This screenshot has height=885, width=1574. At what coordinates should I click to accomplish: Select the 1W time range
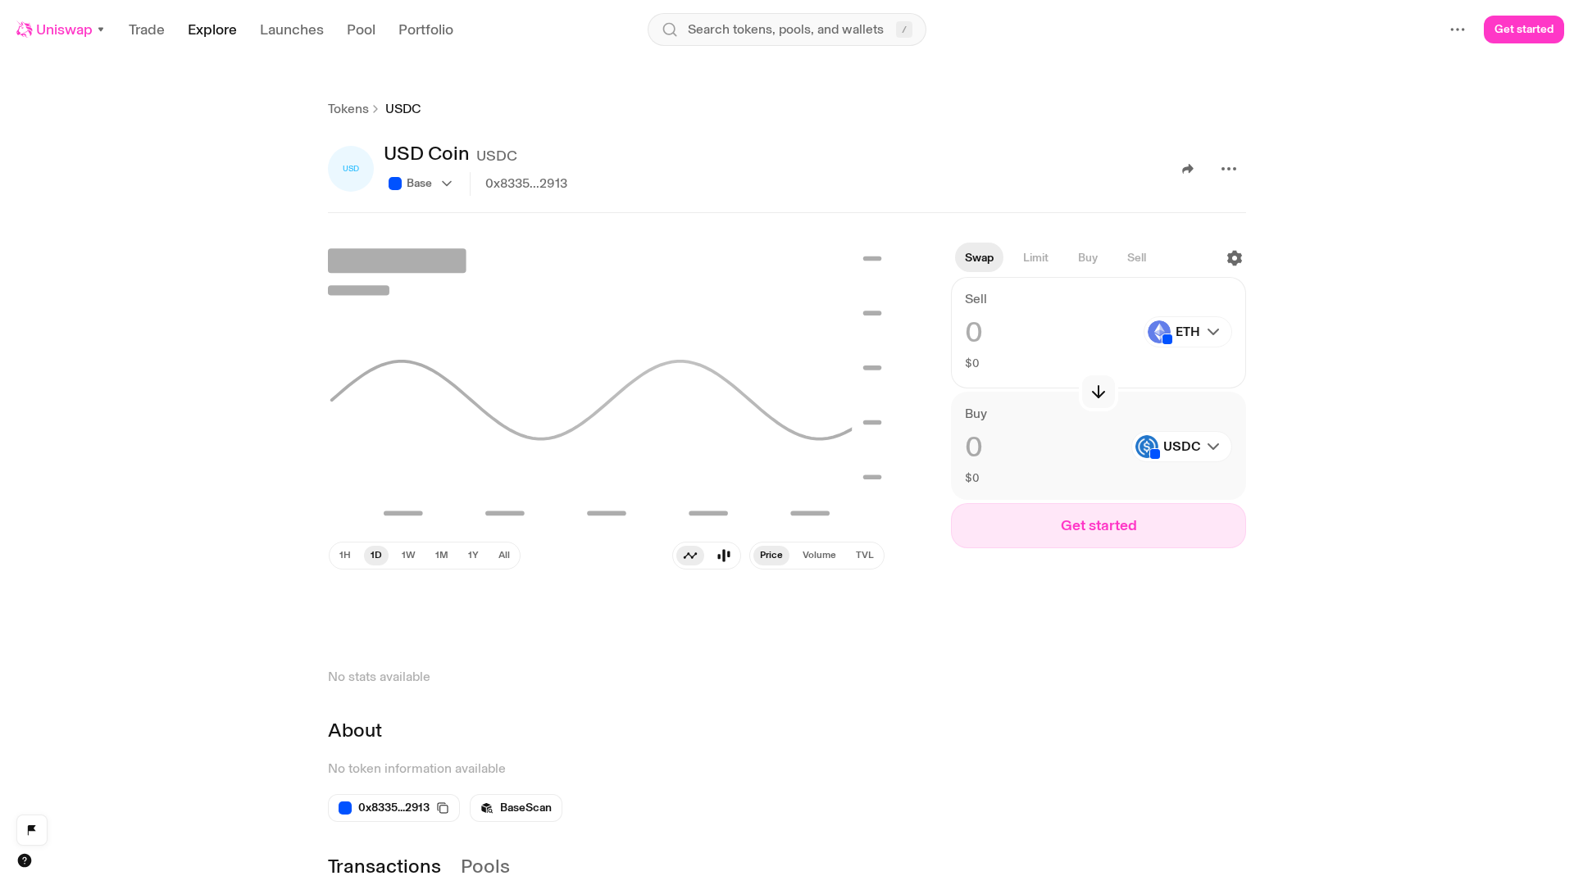[408, 556]
